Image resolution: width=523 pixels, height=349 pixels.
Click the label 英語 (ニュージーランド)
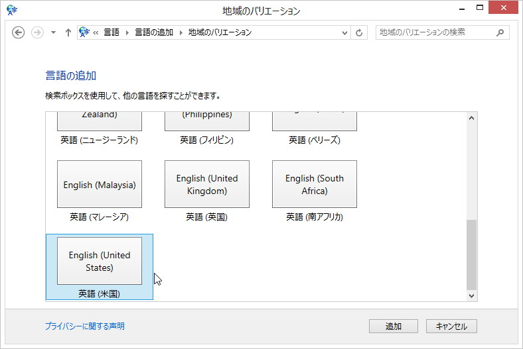tap(100, 140)
